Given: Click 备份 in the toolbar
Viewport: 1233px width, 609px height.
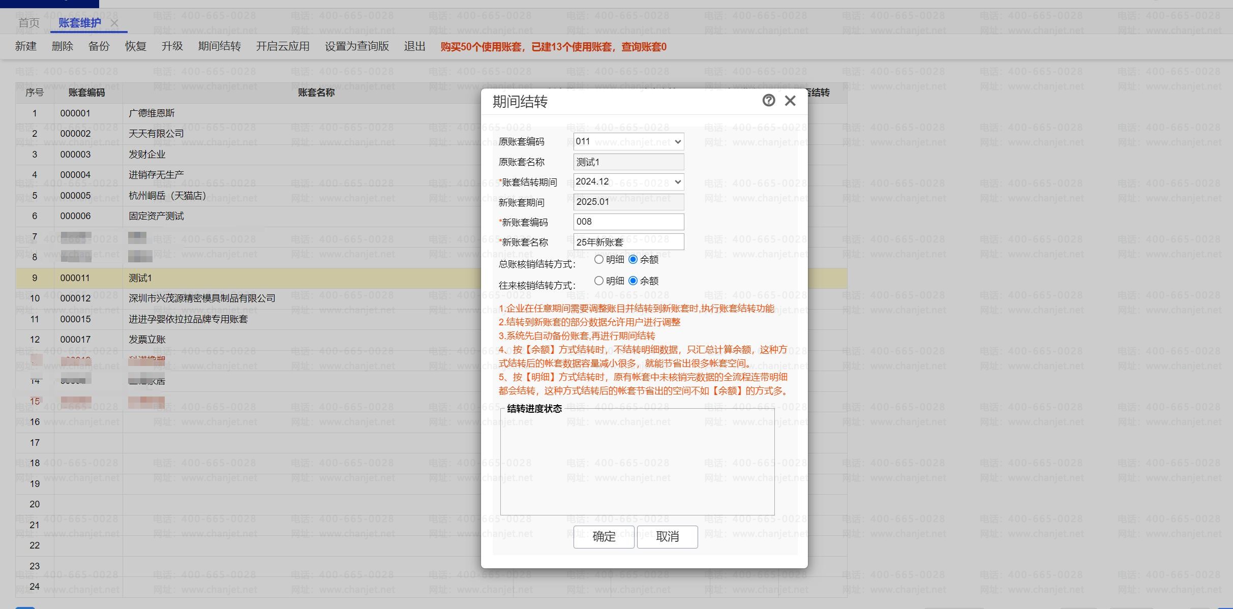Looking at the screenshot, I should (x=99, y=47).
